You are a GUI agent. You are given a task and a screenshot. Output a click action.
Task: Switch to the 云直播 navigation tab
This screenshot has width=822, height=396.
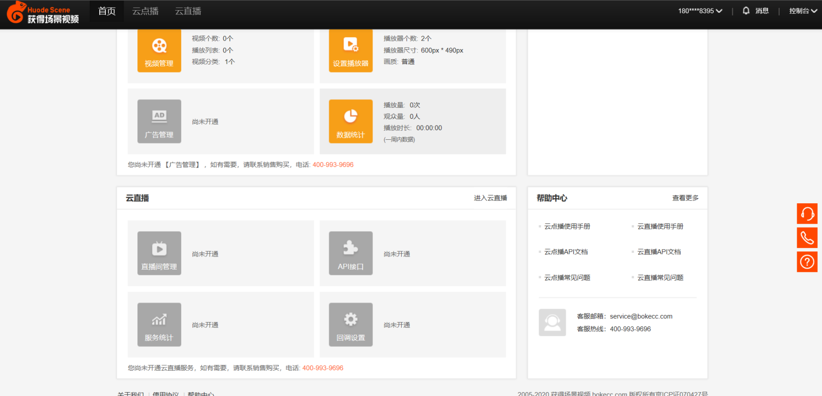(x=188, y=11)
